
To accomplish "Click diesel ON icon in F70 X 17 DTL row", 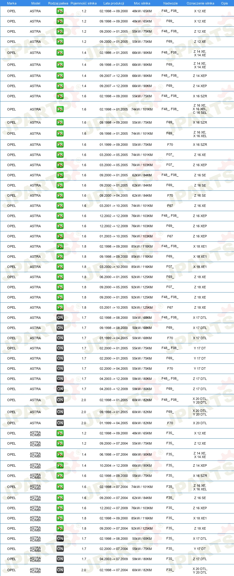I will pyautogui.click(x=60, y=338).
